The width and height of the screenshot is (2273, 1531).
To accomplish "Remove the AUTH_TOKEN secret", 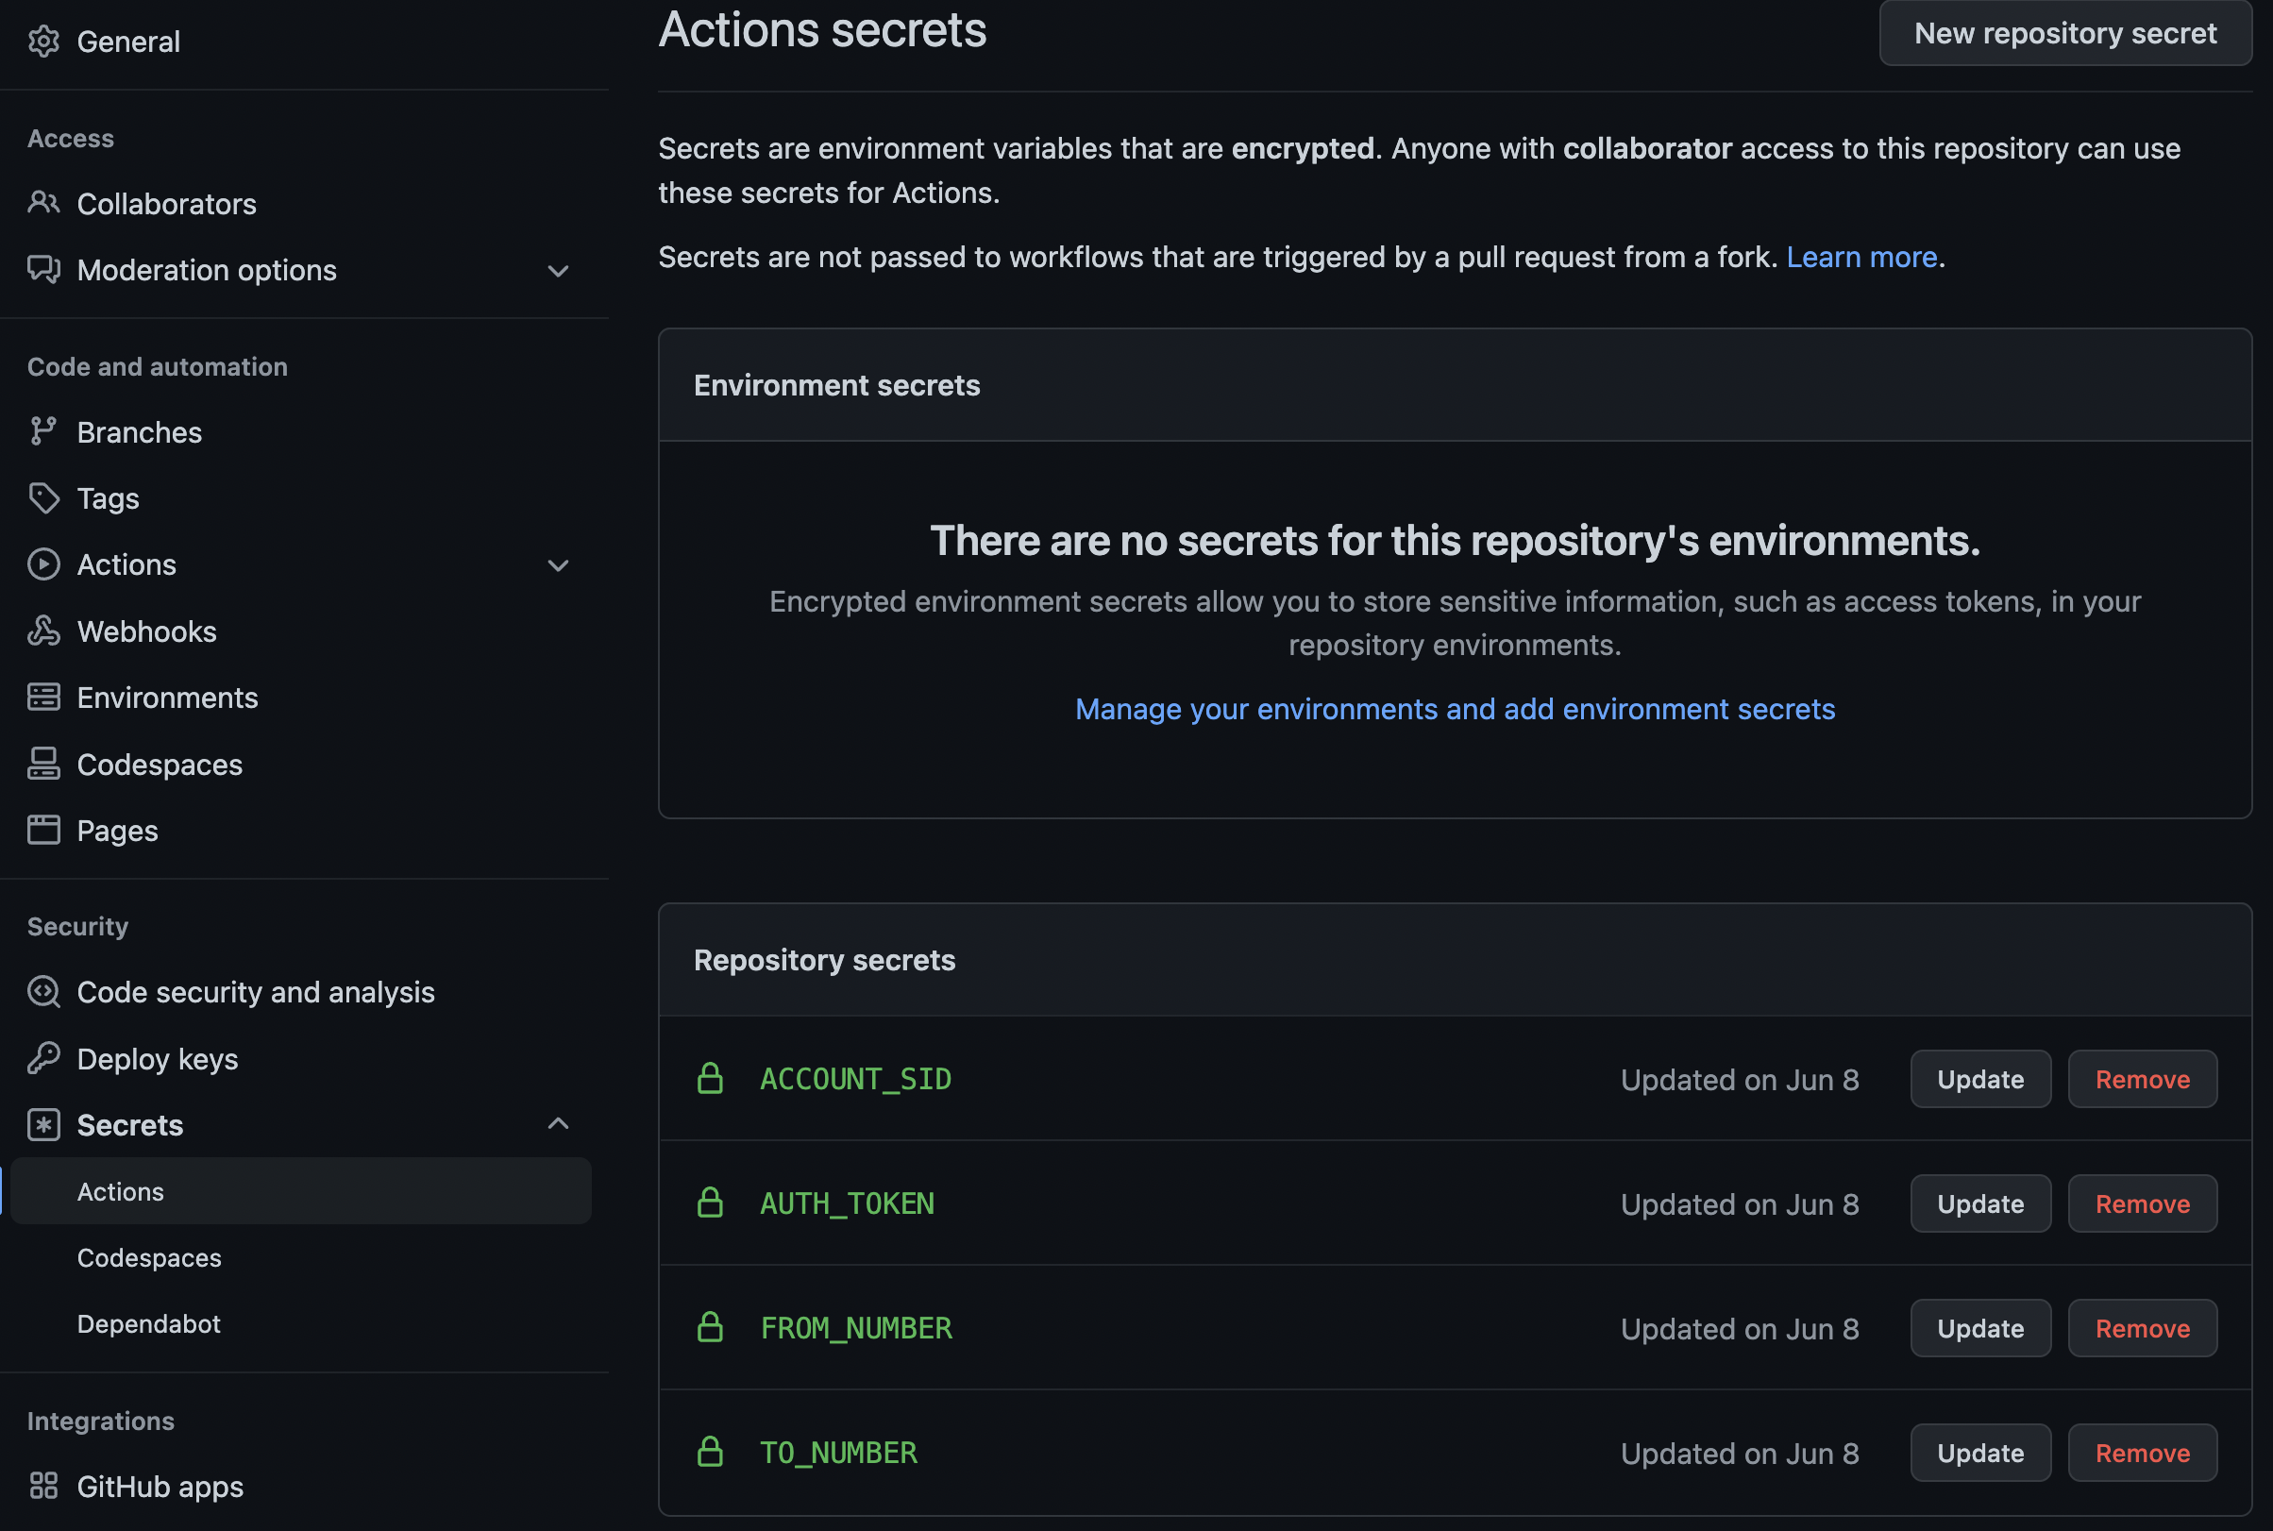I will [x=2142, y=1203].
